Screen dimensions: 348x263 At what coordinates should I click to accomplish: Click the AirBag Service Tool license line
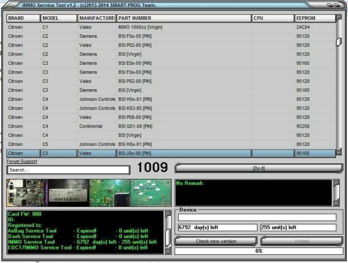click(x=78, y=231)
